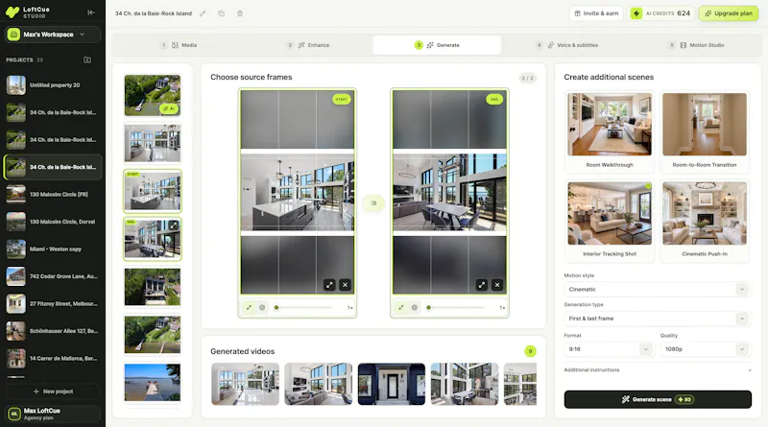
Task: Click the pencil icon to rename project
Action: pyautogui.click(x=203, y=13)
